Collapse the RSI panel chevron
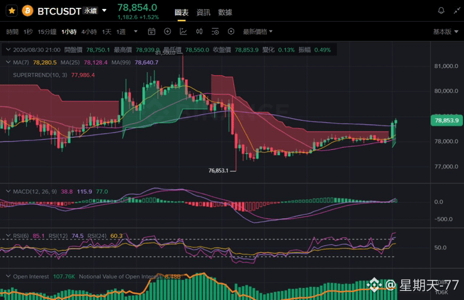Viewport: 464px width, 300px height. (x=8, y=236)
